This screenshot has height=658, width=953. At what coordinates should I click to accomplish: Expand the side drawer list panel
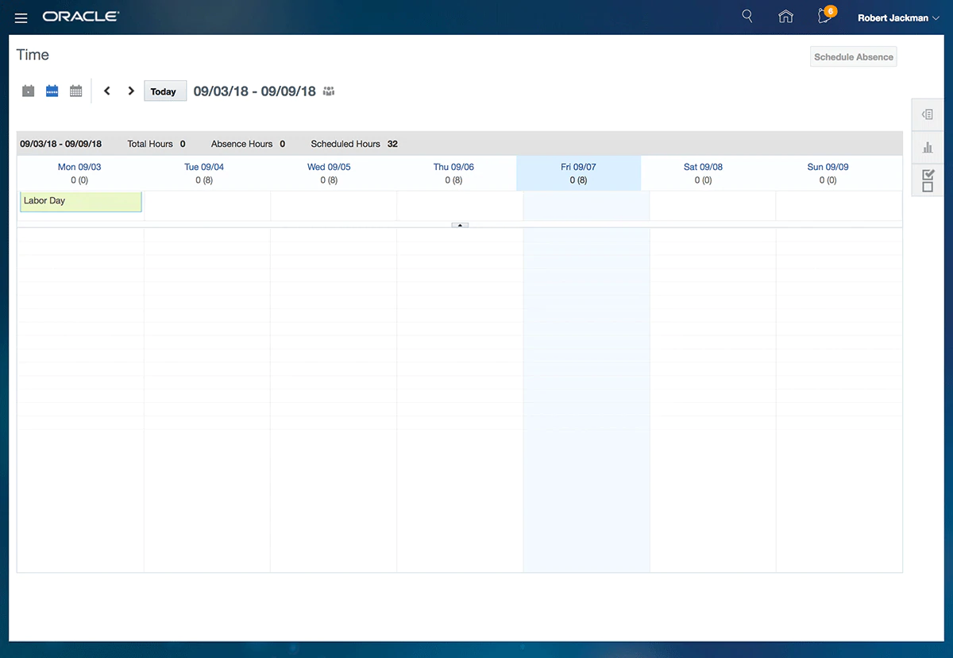tap(928, 114)
